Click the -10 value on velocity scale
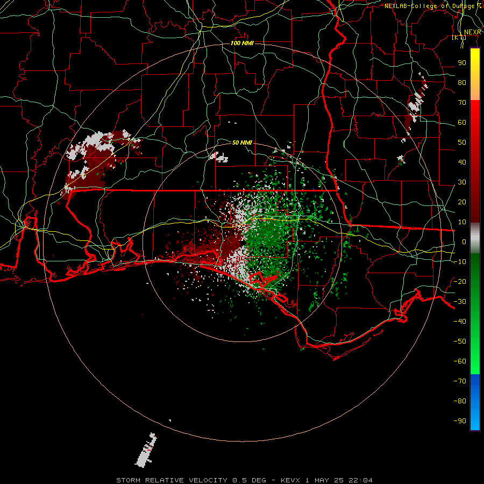The image size is (484, 484). [x=460, y=262]
